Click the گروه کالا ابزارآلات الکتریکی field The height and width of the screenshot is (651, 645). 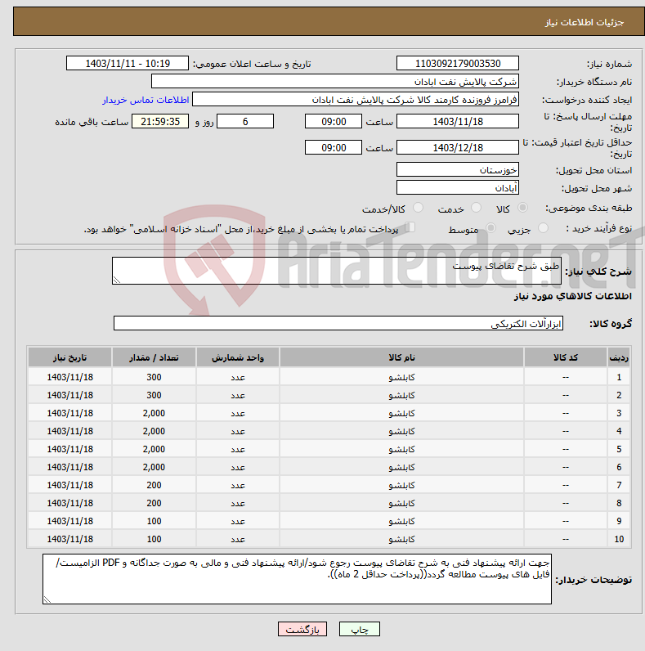click(x=338, y=323)
